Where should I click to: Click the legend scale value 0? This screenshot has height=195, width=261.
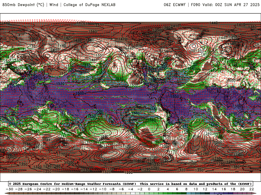(x=149, y=189)
